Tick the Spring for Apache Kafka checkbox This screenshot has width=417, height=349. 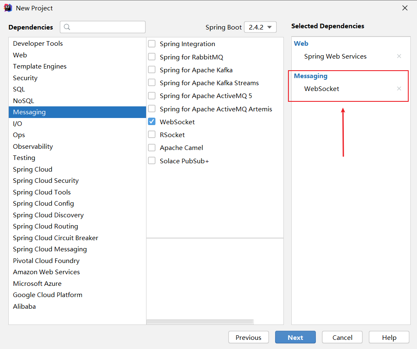click(x=151, y=69)
